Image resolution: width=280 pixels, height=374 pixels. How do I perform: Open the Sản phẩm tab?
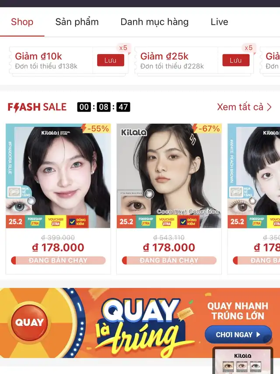click(x=77, y=22)
